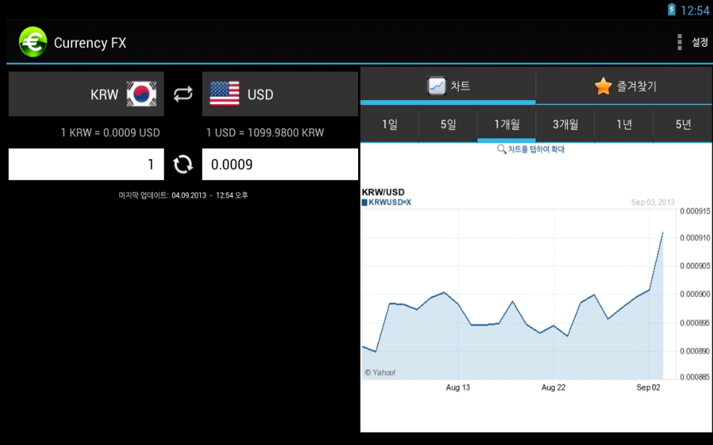This screenshot has height=445, width=713.
Task: Tap the KRWUSD=X legend label
Action: tap(390, 202)
